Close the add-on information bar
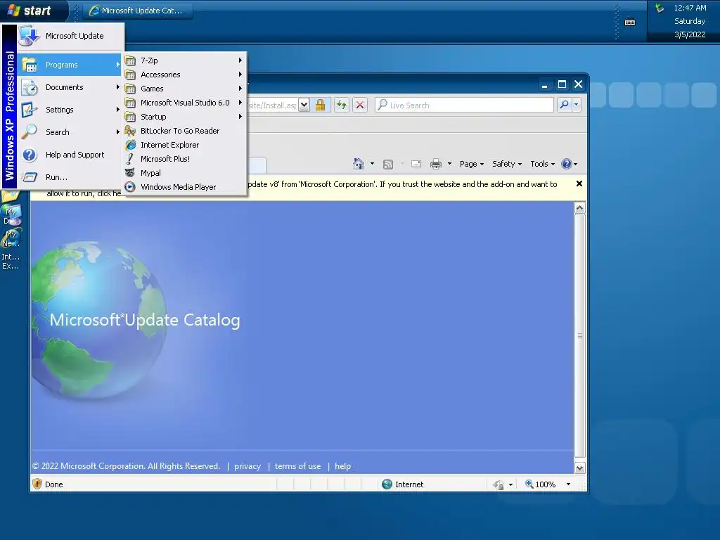Screen dimensions: 720x540 pyautogui.click(x=579, y=184)
